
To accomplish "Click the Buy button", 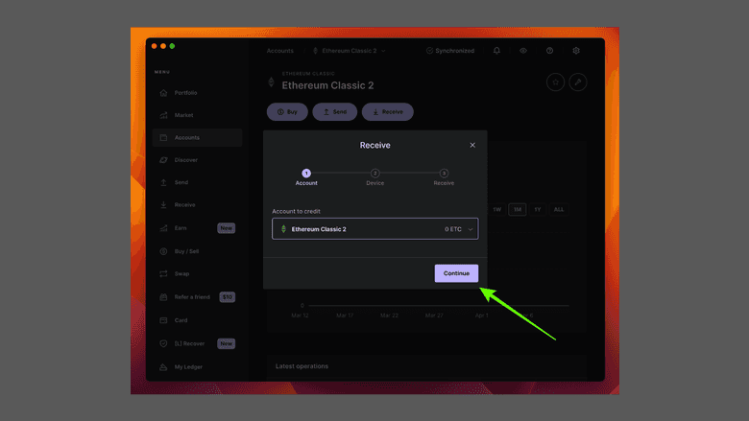I will tap(287, 112).
